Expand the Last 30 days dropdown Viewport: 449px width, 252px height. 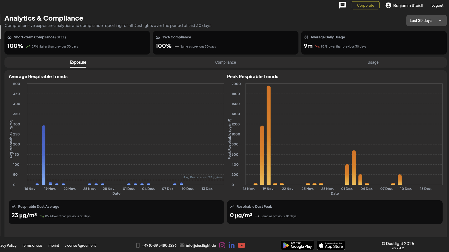coord(421,21)
